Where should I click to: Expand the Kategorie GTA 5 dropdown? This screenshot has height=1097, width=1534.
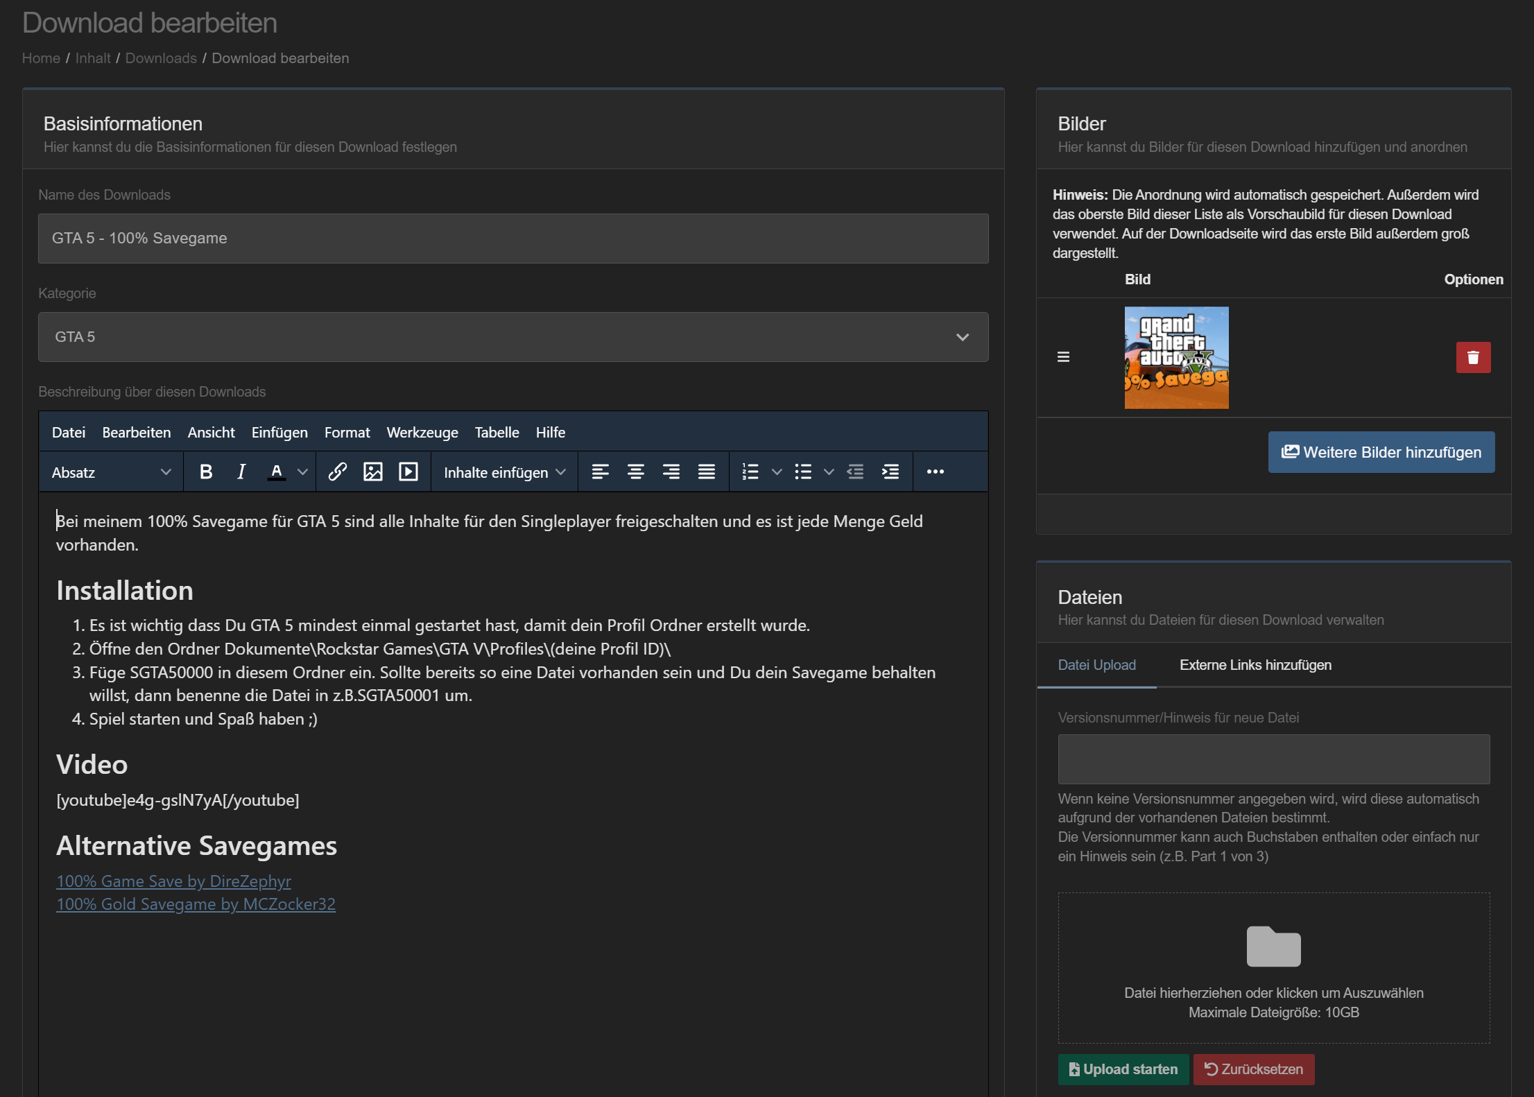click(x=513, y=337)
